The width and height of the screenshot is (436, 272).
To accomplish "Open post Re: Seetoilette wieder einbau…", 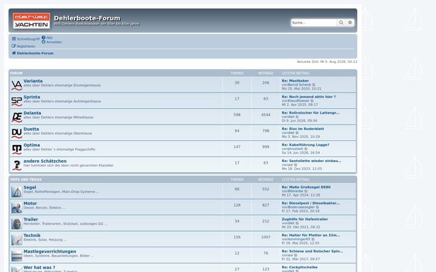I will click(x=311, y=161).
